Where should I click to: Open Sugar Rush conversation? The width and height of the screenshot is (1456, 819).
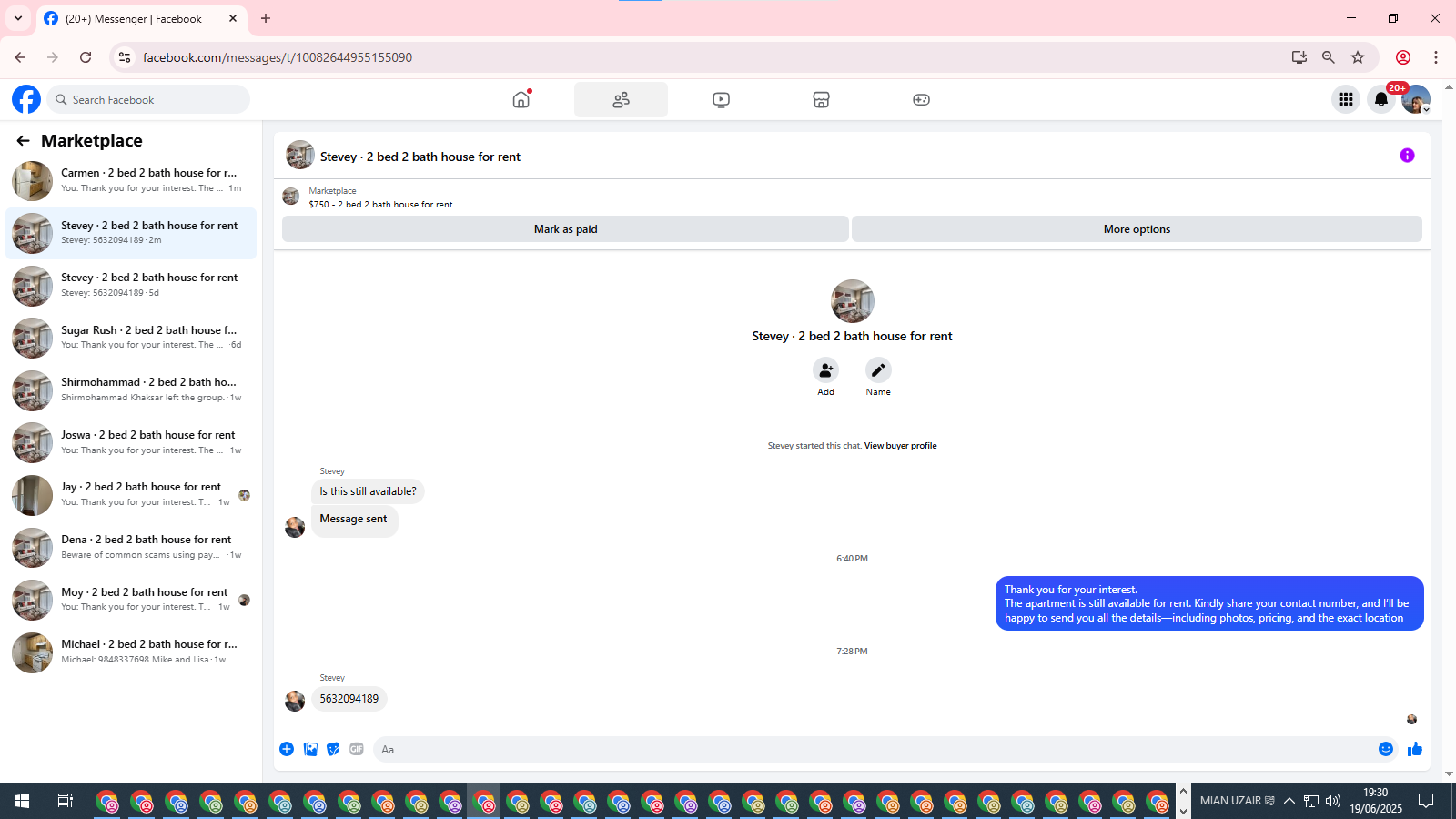(131, 338)
